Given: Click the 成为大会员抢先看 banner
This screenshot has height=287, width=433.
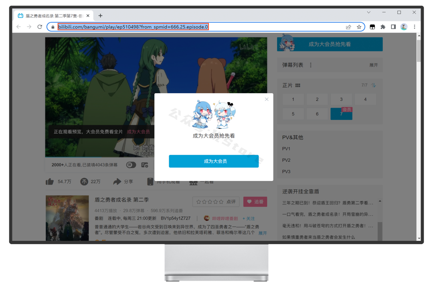Looking at the screenshot, I should point(330,44).
